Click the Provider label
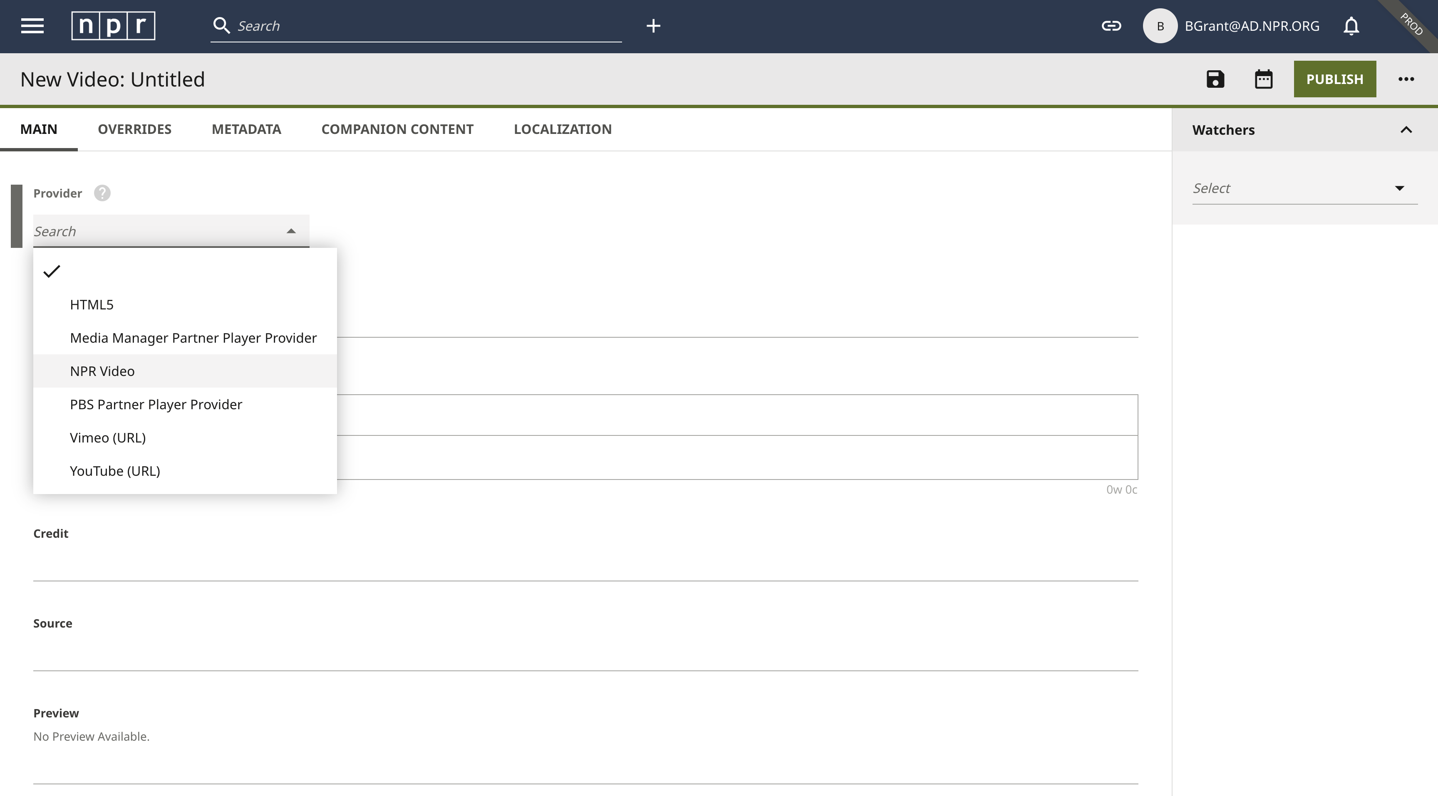 tap(57, 193)
